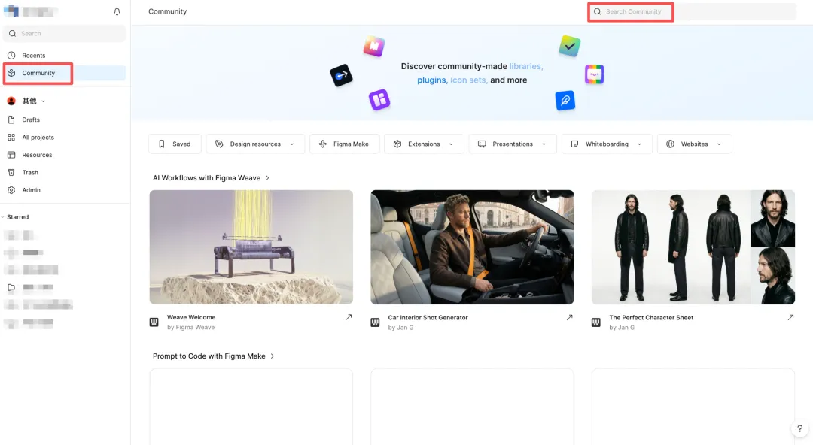This screenshot has height=445, width=813.
Task: Click the Design resources pen icon
Action: click(219, 144)
